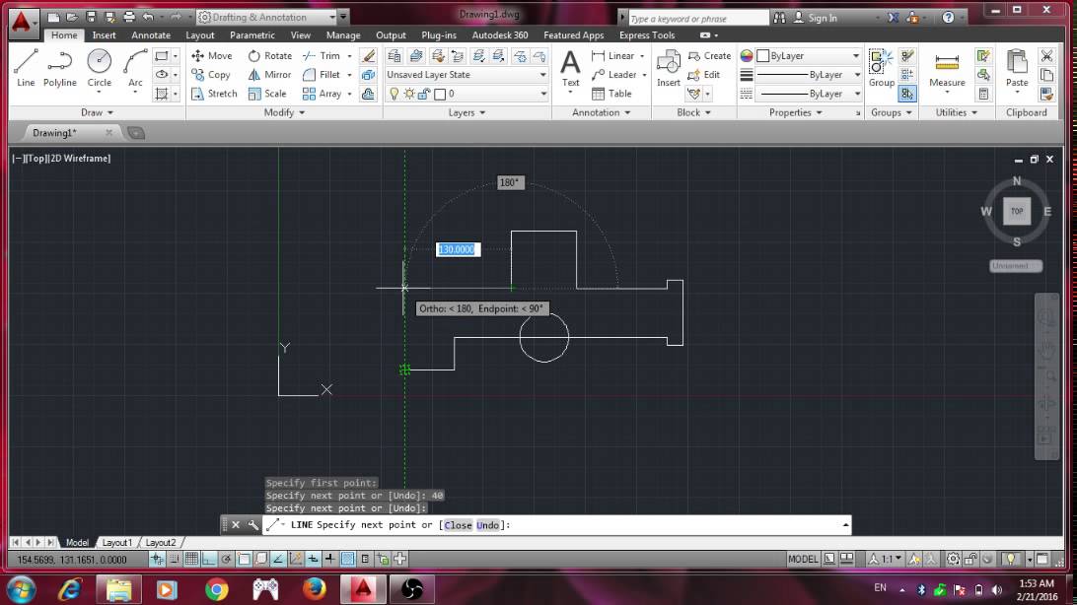Open the annotation scale 1:1 dropdown
This screenshot has width=1077, height=605.
(x=886, y=559)
